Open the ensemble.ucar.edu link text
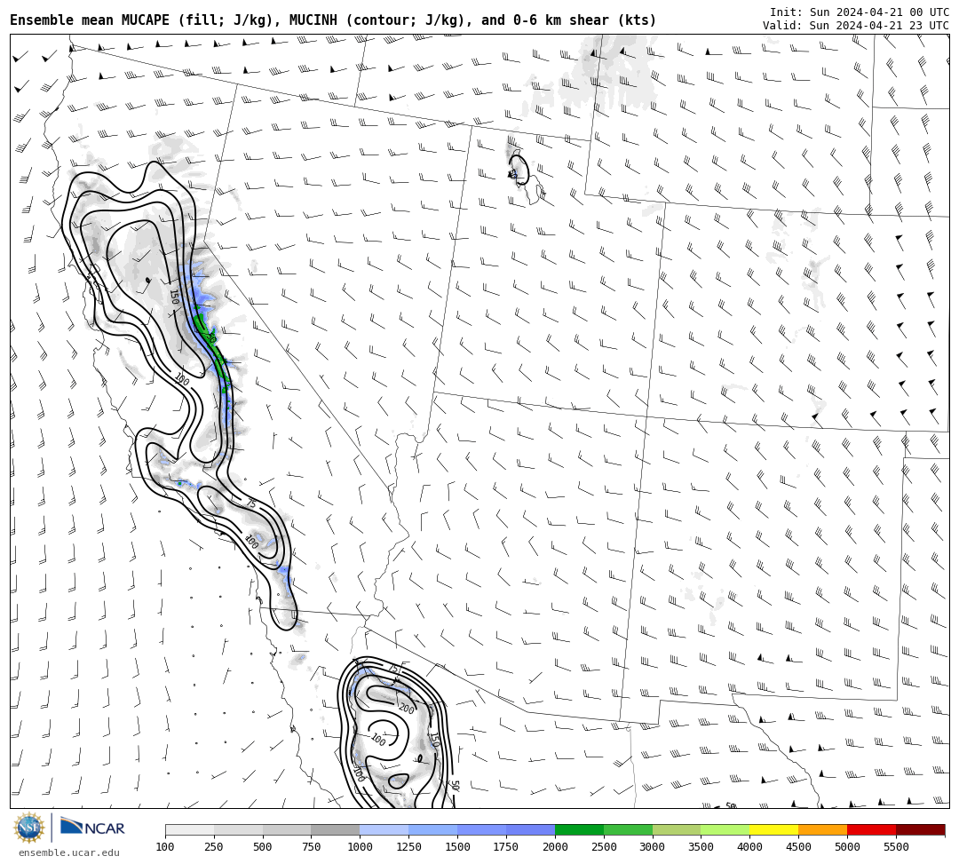959x864 pixels. [x=68, y=852]
